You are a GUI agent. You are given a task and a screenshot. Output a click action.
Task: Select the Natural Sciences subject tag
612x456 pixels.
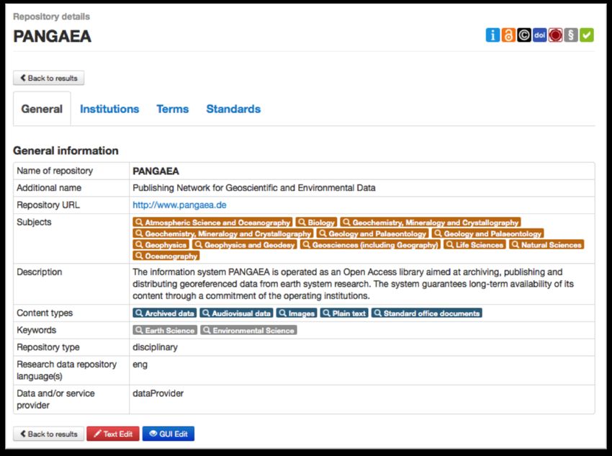pyautogui.click(x=546, y=245)
